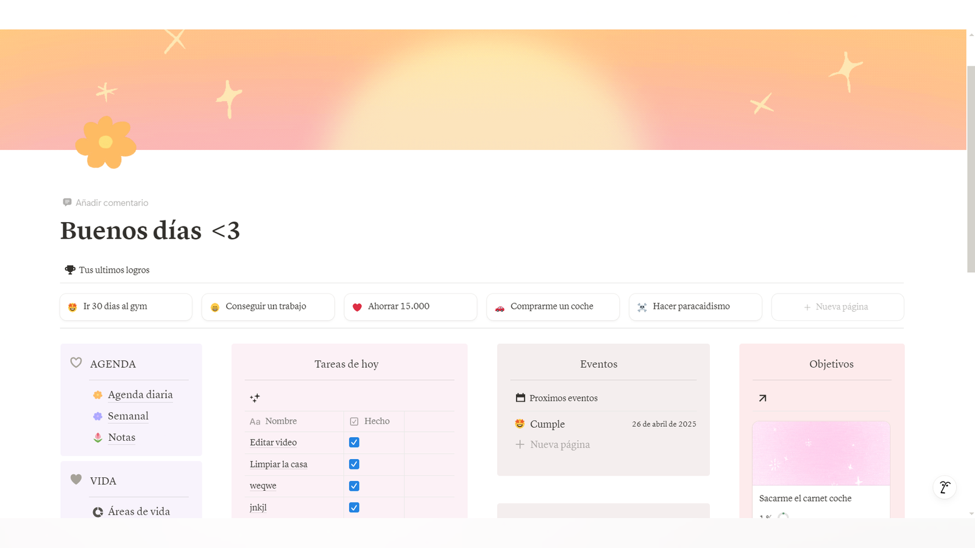Click the calendar icon next to Proximos eventos
This screenshot has height=548, width=975.
(x=520, y=398)
